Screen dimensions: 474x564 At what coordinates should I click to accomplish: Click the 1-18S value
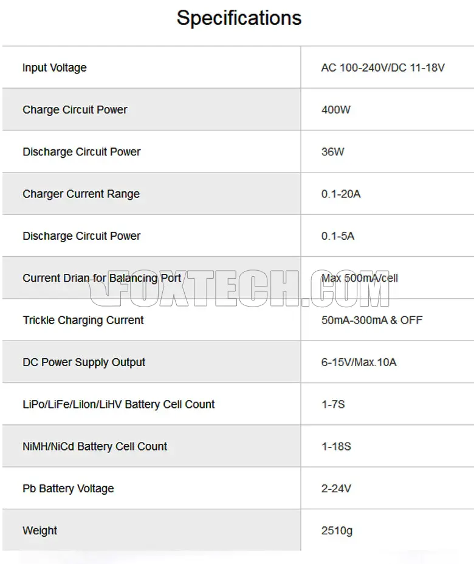pos(336,446)
